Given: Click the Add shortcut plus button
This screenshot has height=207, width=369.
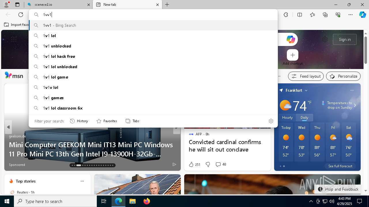Looking at the screenshot, I should (x=293, y=55).
